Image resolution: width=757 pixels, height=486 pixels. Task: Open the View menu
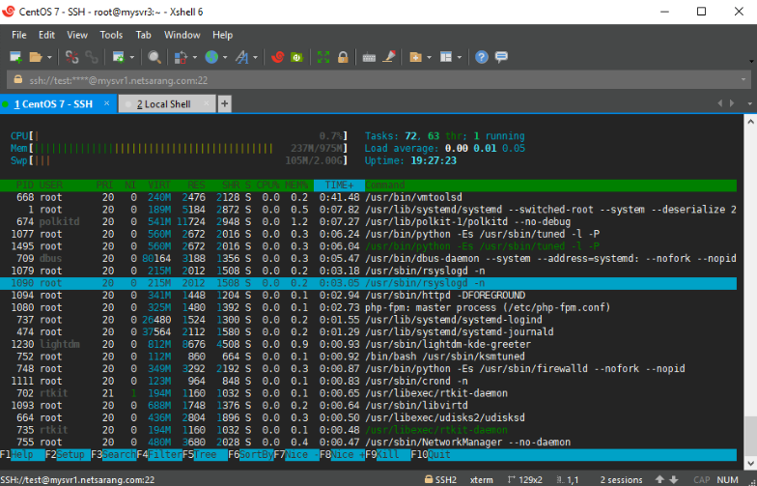pos(77,35)
